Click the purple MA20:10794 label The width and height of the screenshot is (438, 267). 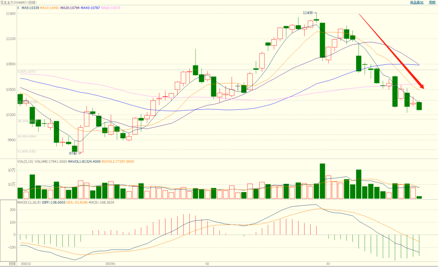coord(70,8)
